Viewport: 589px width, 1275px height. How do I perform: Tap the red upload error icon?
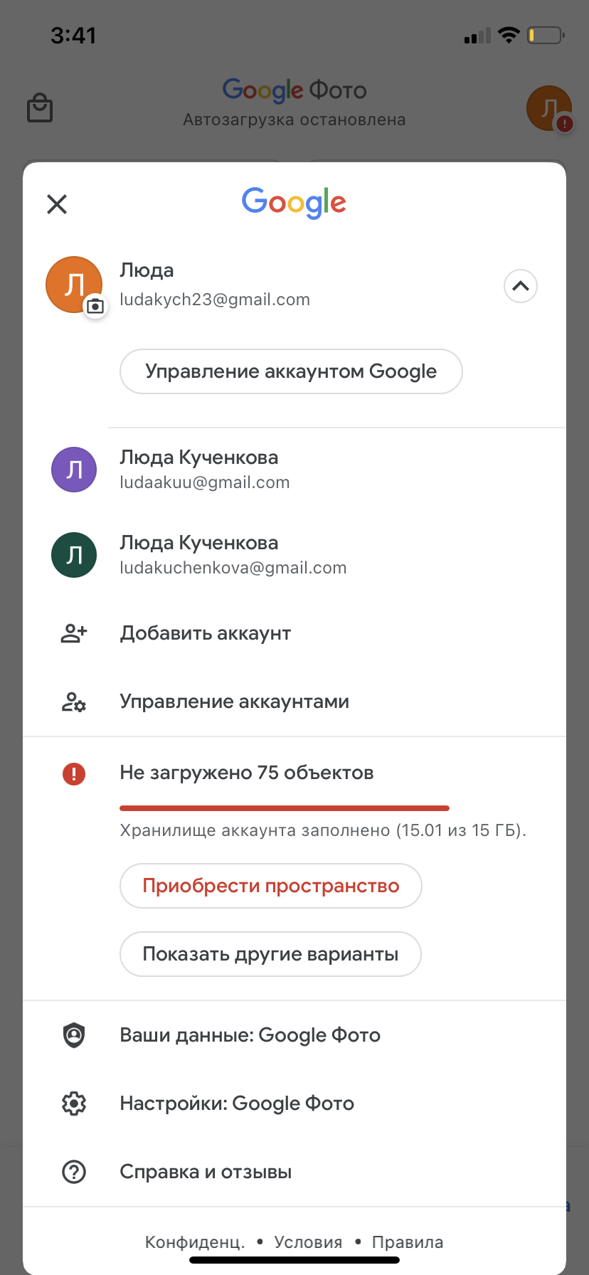click(74, 773)
